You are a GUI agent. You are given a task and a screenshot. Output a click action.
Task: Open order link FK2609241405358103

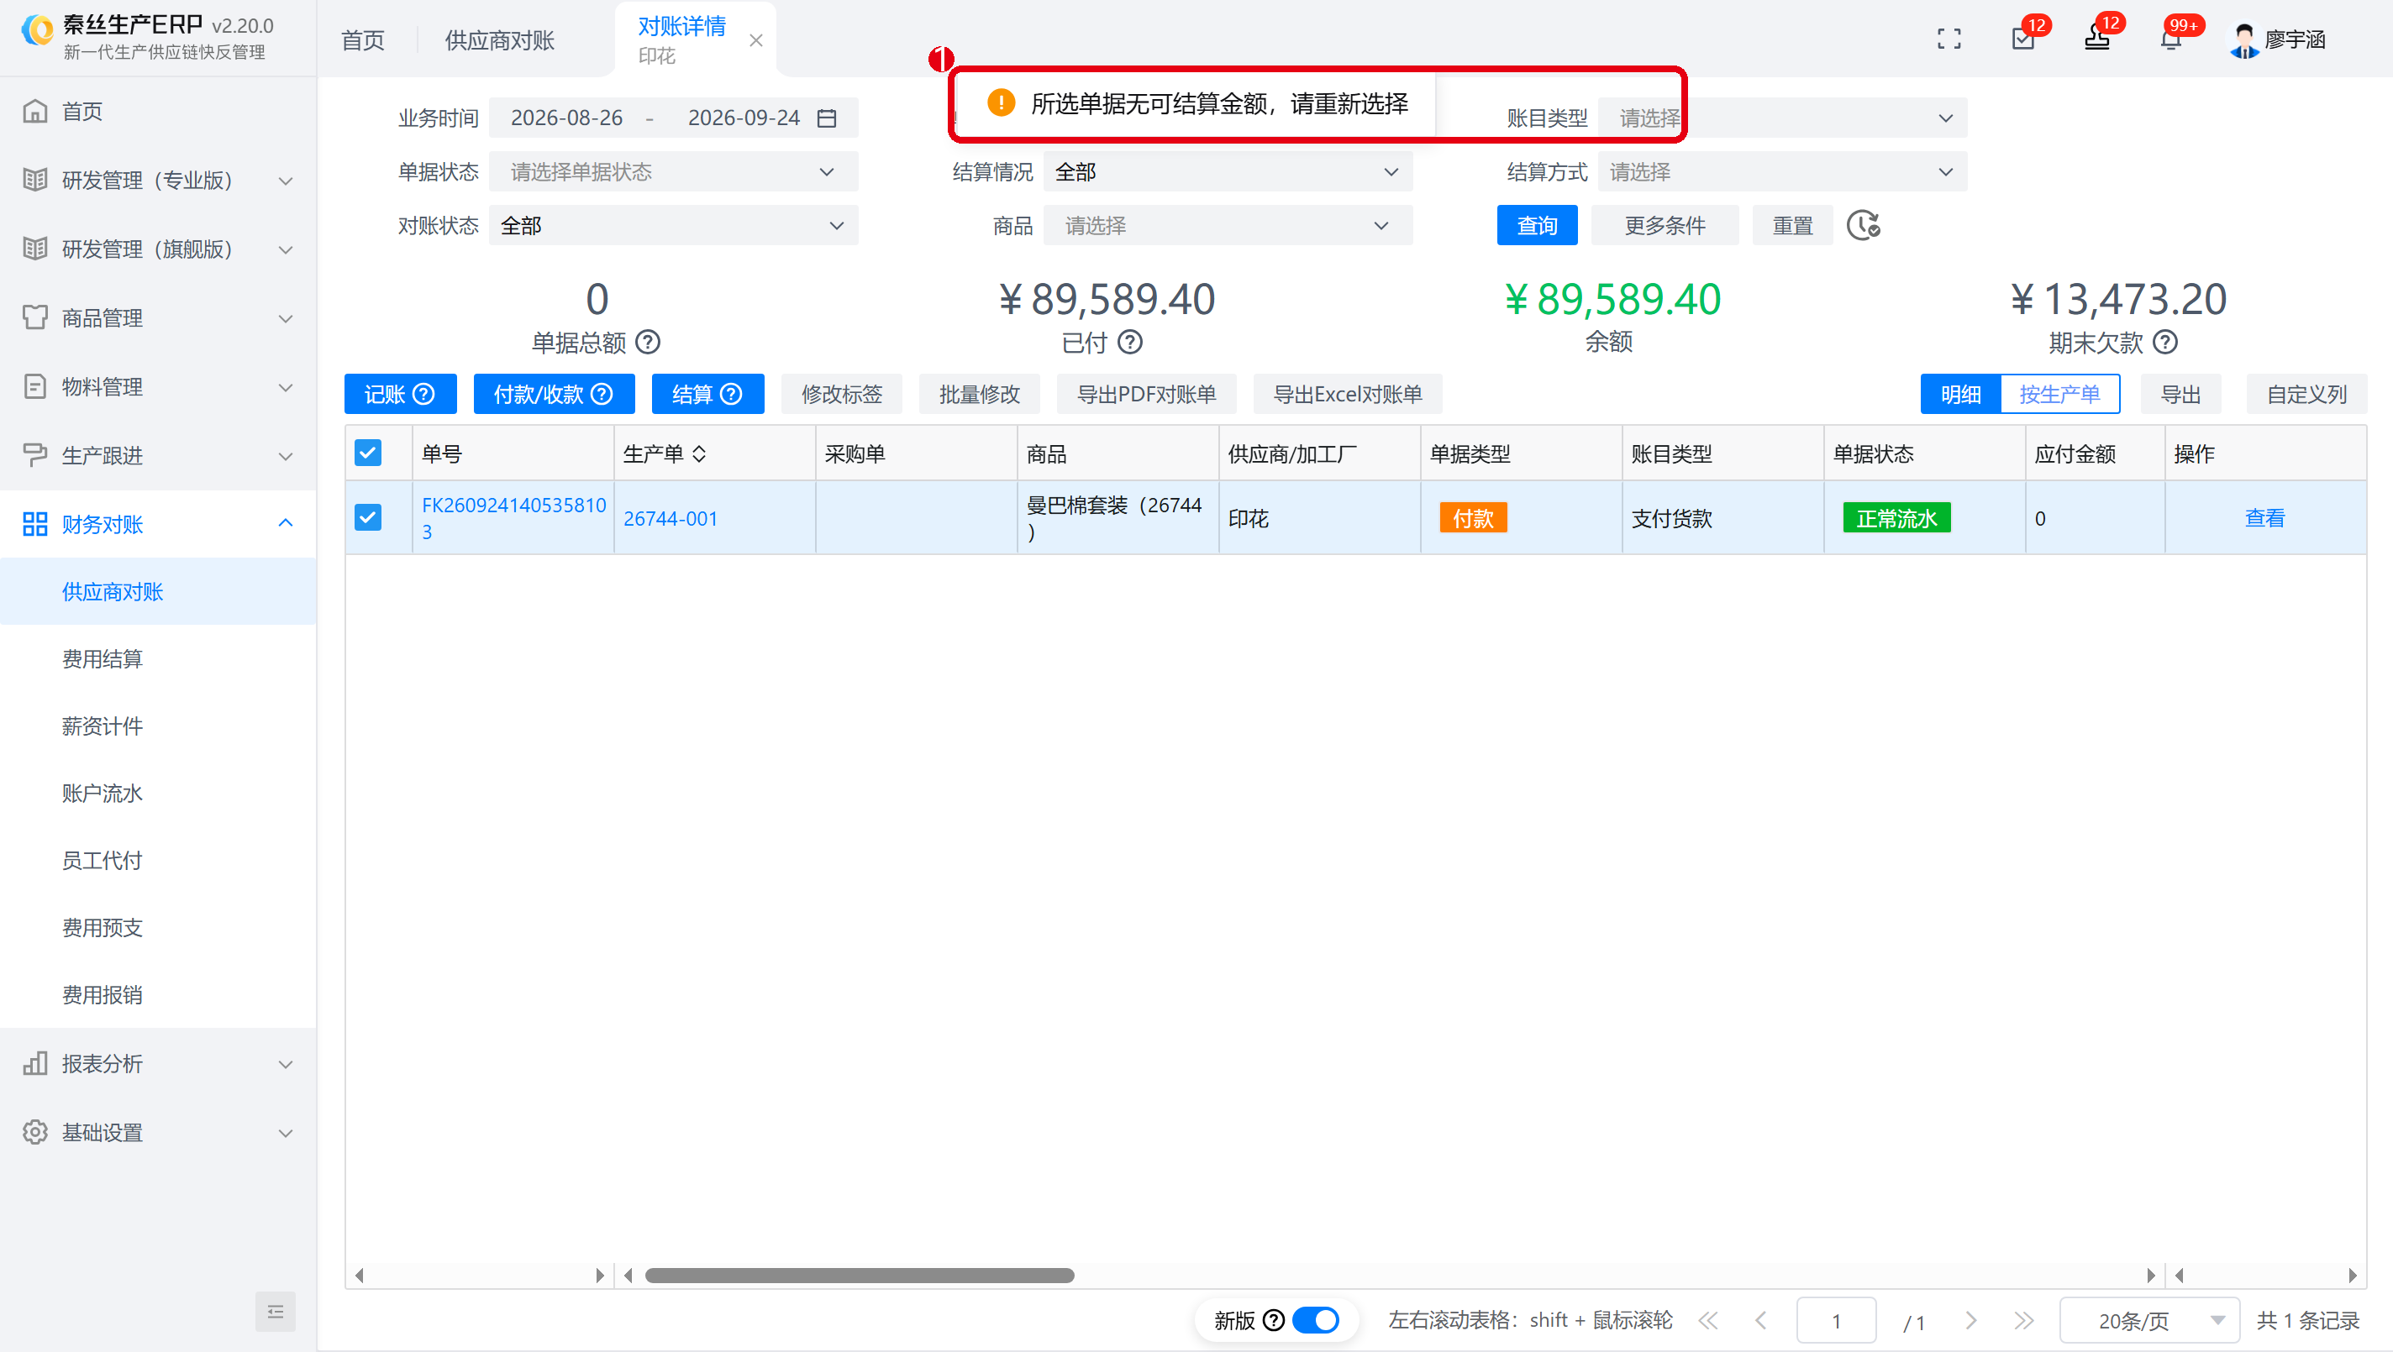(513, 517)
